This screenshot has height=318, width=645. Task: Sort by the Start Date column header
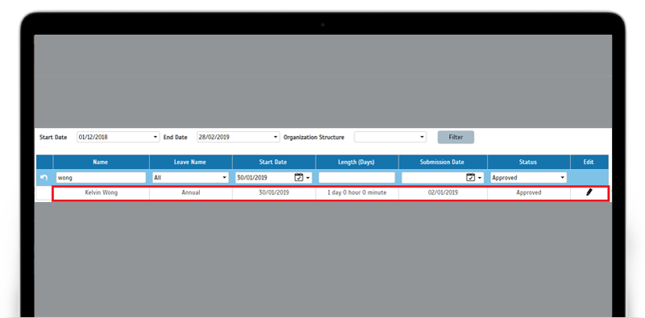pos(273,162)
